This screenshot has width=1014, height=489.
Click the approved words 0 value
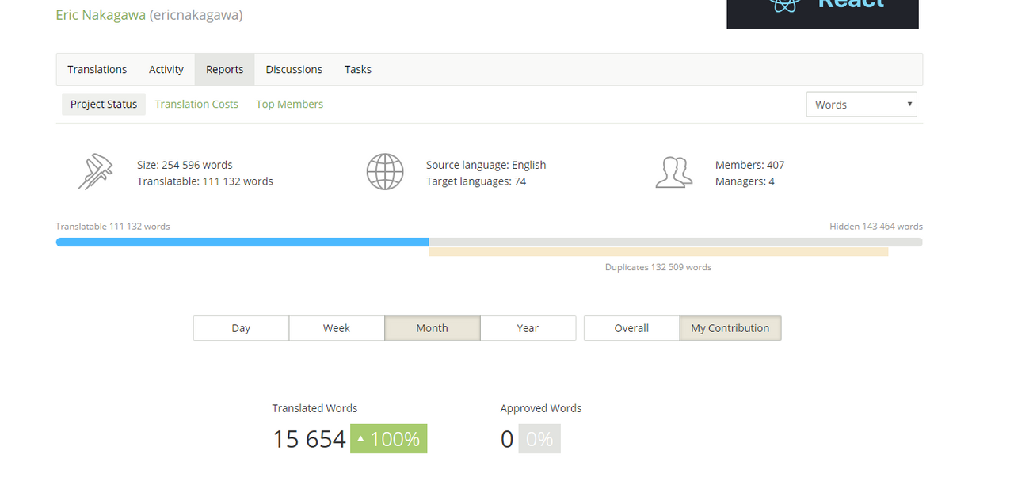pyautogui.click(x=507, y=439)
